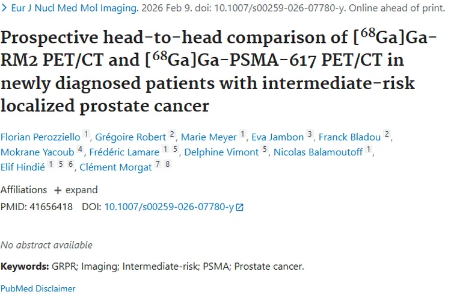Open the PubMed Disclaimer link

click(38, 288)
